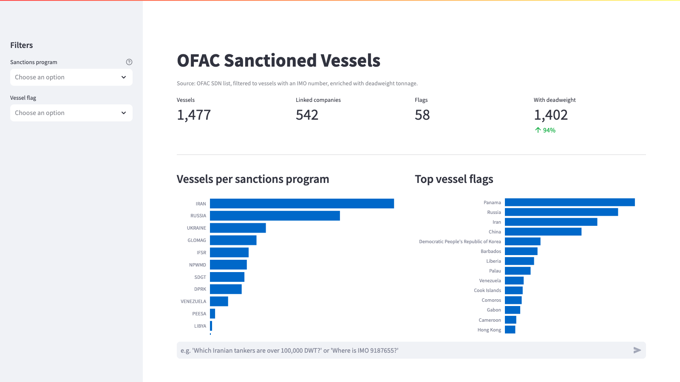The height and width of the screenshot is (382, 680).
Task: Select the China flag bar
Action: [x=543, y=232]
